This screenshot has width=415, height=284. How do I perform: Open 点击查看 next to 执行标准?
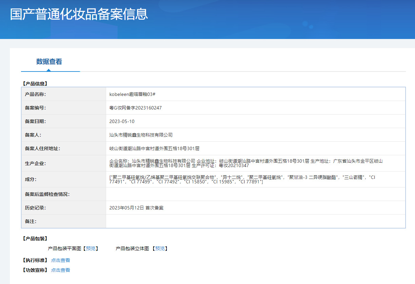click(61, 260)
